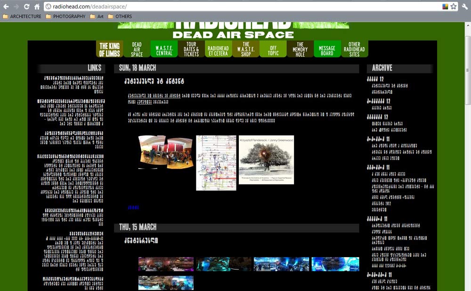The height and width of the screenshot is (291, 471).
Task: Open The Memory Hole tab
Action: point(300,49)
